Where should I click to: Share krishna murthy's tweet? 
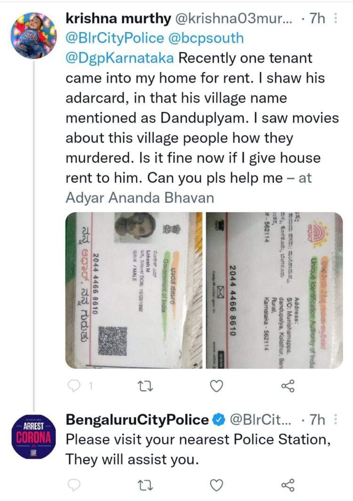coord(288,386)
